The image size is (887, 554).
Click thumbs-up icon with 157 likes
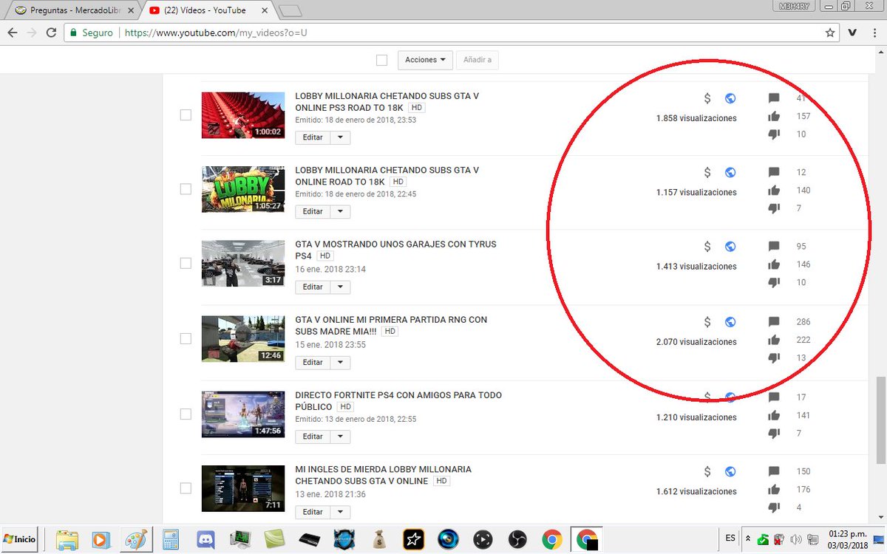774,116
